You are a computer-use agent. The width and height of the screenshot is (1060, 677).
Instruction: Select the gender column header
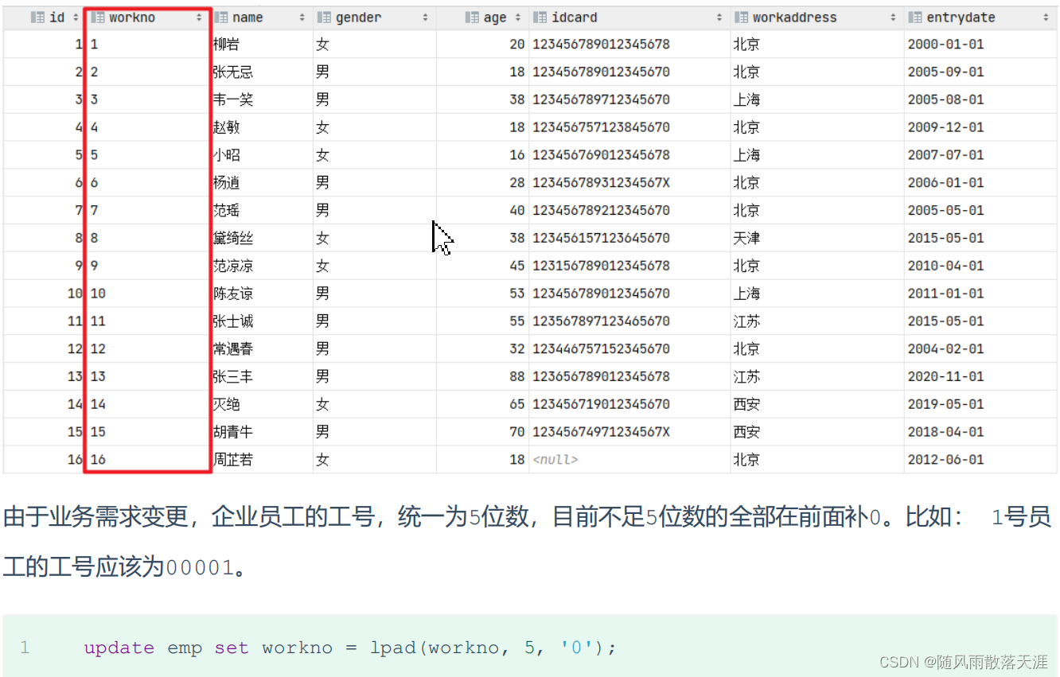374,18
